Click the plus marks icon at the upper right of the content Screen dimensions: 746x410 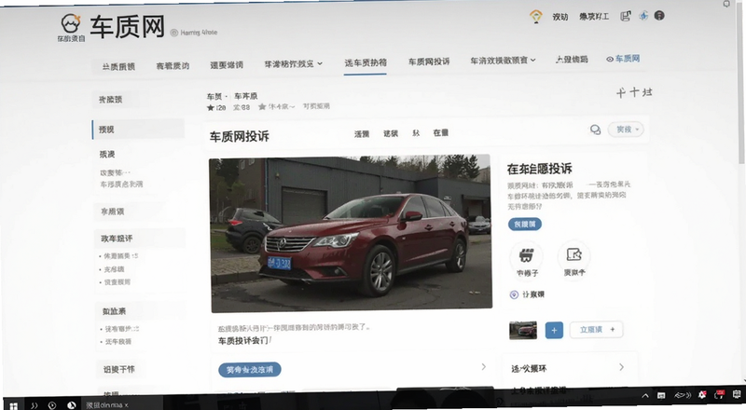pyautogui.click(x=634, y=92)
